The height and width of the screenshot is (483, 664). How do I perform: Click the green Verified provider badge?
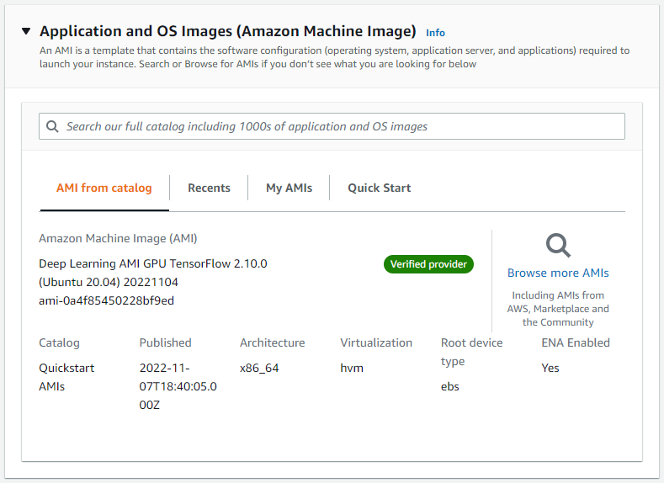coord(429,264)
